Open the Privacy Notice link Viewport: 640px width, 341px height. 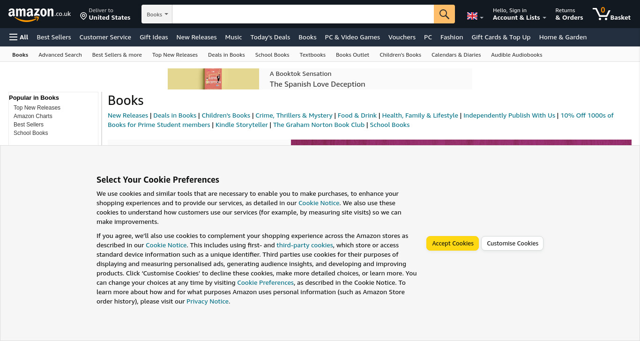208,301
